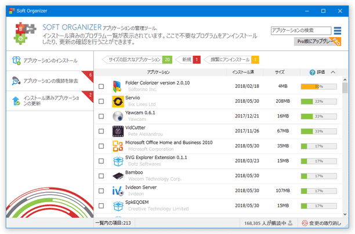Filter by 新規 tag
The height and width of the screenshot is (234, 355).
(188, 60)
